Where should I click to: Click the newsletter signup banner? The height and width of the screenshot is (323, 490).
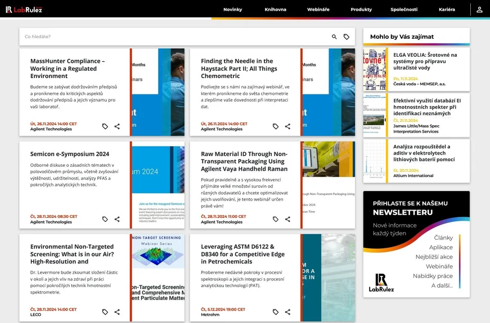(x=416, y=244)
